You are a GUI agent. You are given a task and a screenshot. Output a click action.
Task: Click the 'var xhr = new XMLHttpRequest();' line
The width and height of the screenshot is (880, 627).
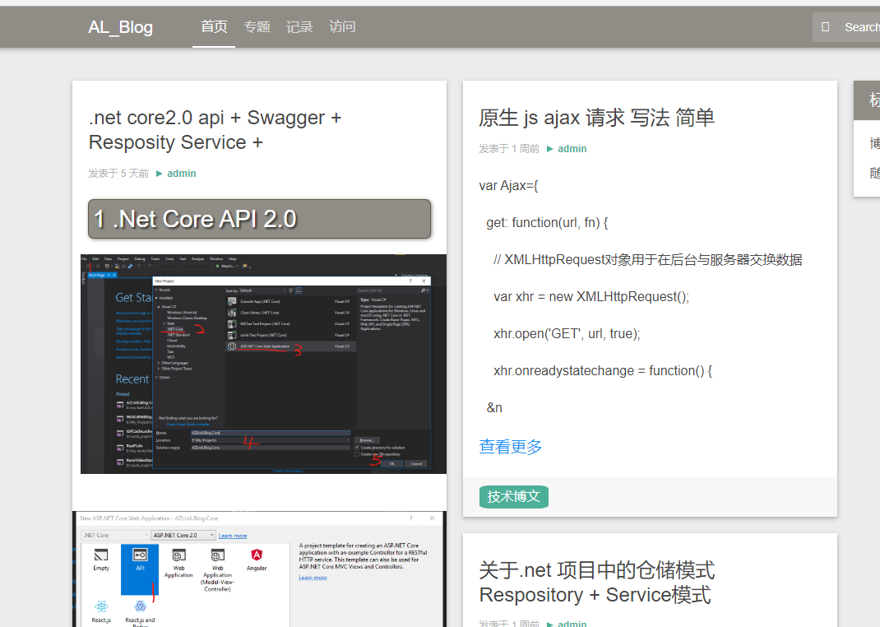(591, 297)
